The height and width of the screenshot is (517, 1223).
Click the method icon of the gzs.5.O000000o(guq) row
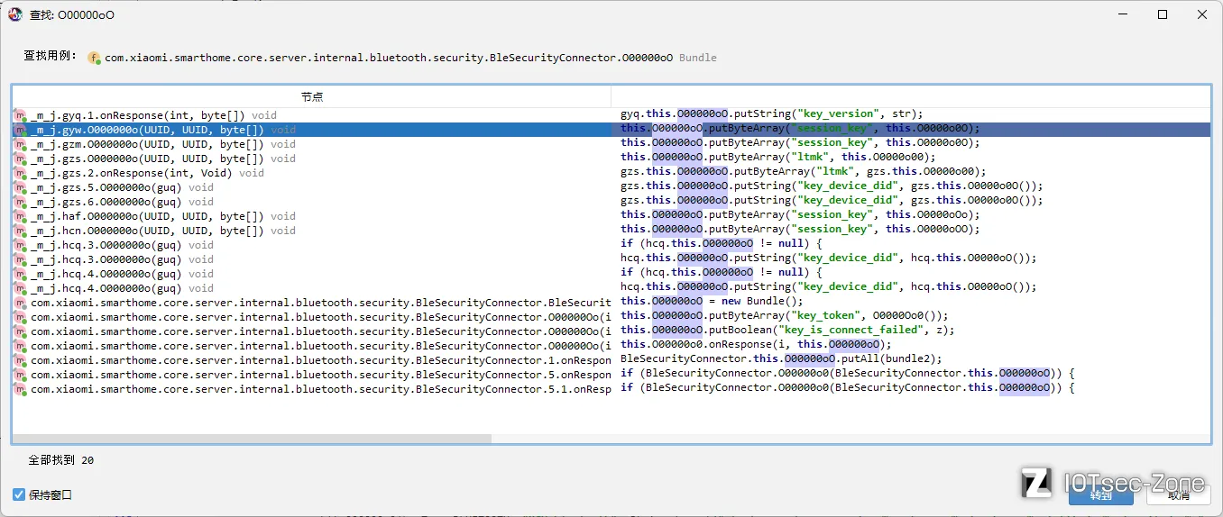[x=20, y=187]
